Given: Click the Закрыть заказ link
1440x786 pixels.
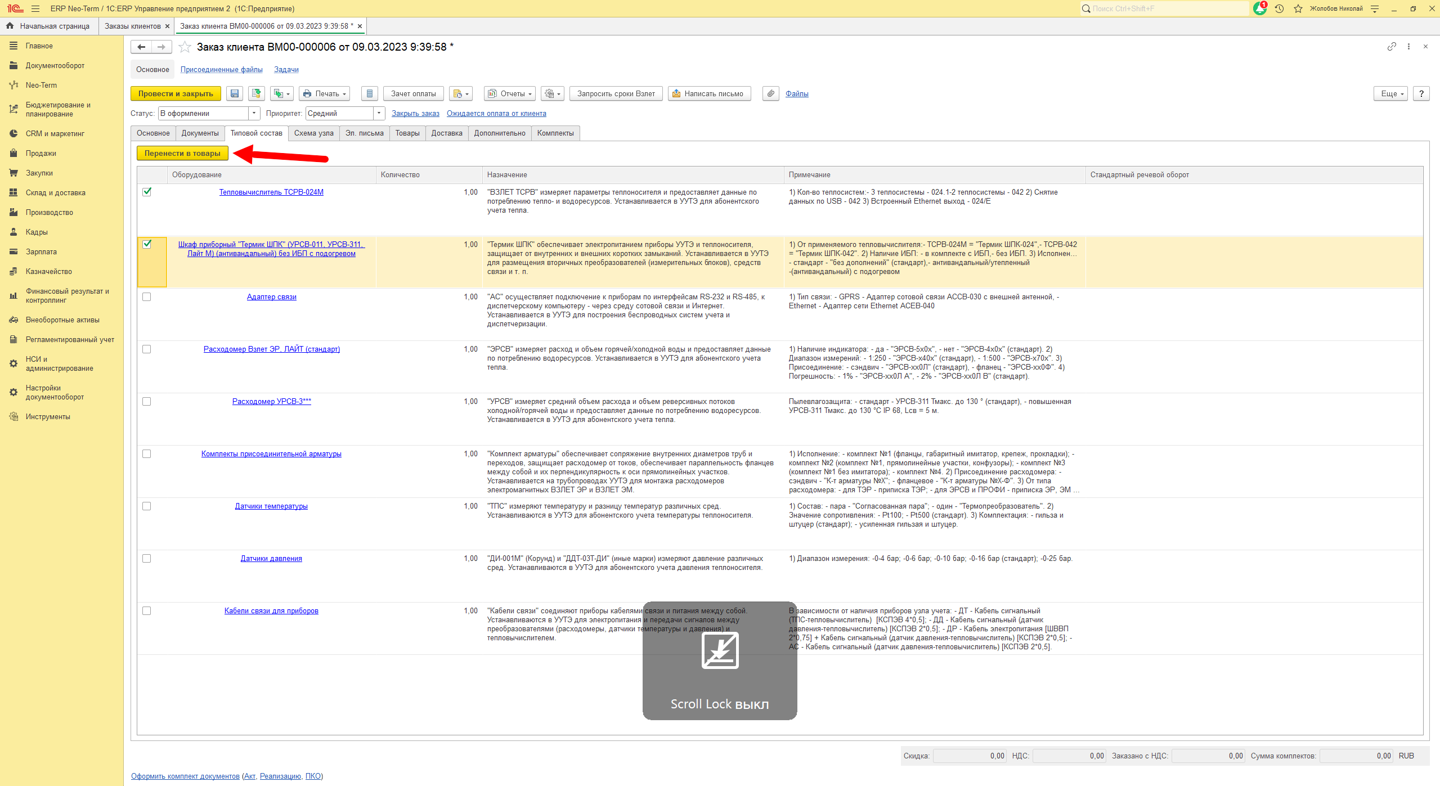Looking at the screenshot, I should (415, 113).
